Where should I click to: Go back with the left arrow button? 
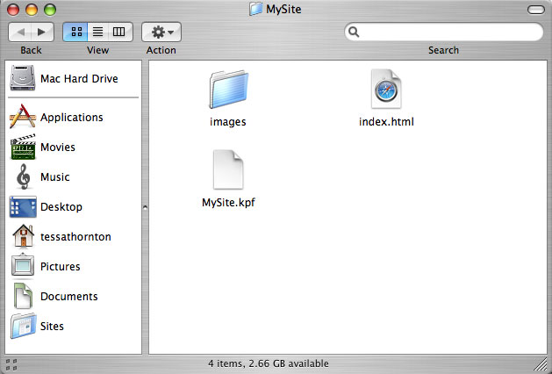20,32
